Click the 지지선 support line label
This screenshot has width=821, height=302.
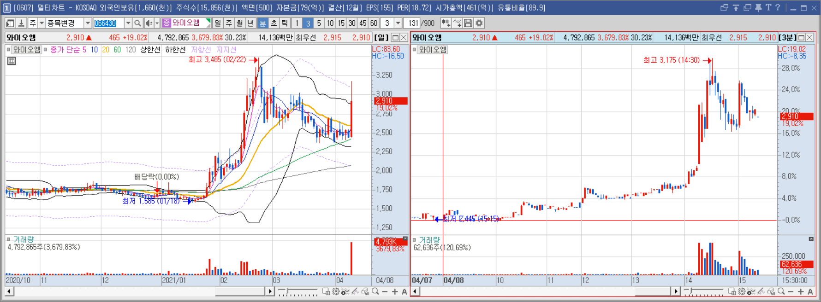pyautogui.click(x=226, y=50)
